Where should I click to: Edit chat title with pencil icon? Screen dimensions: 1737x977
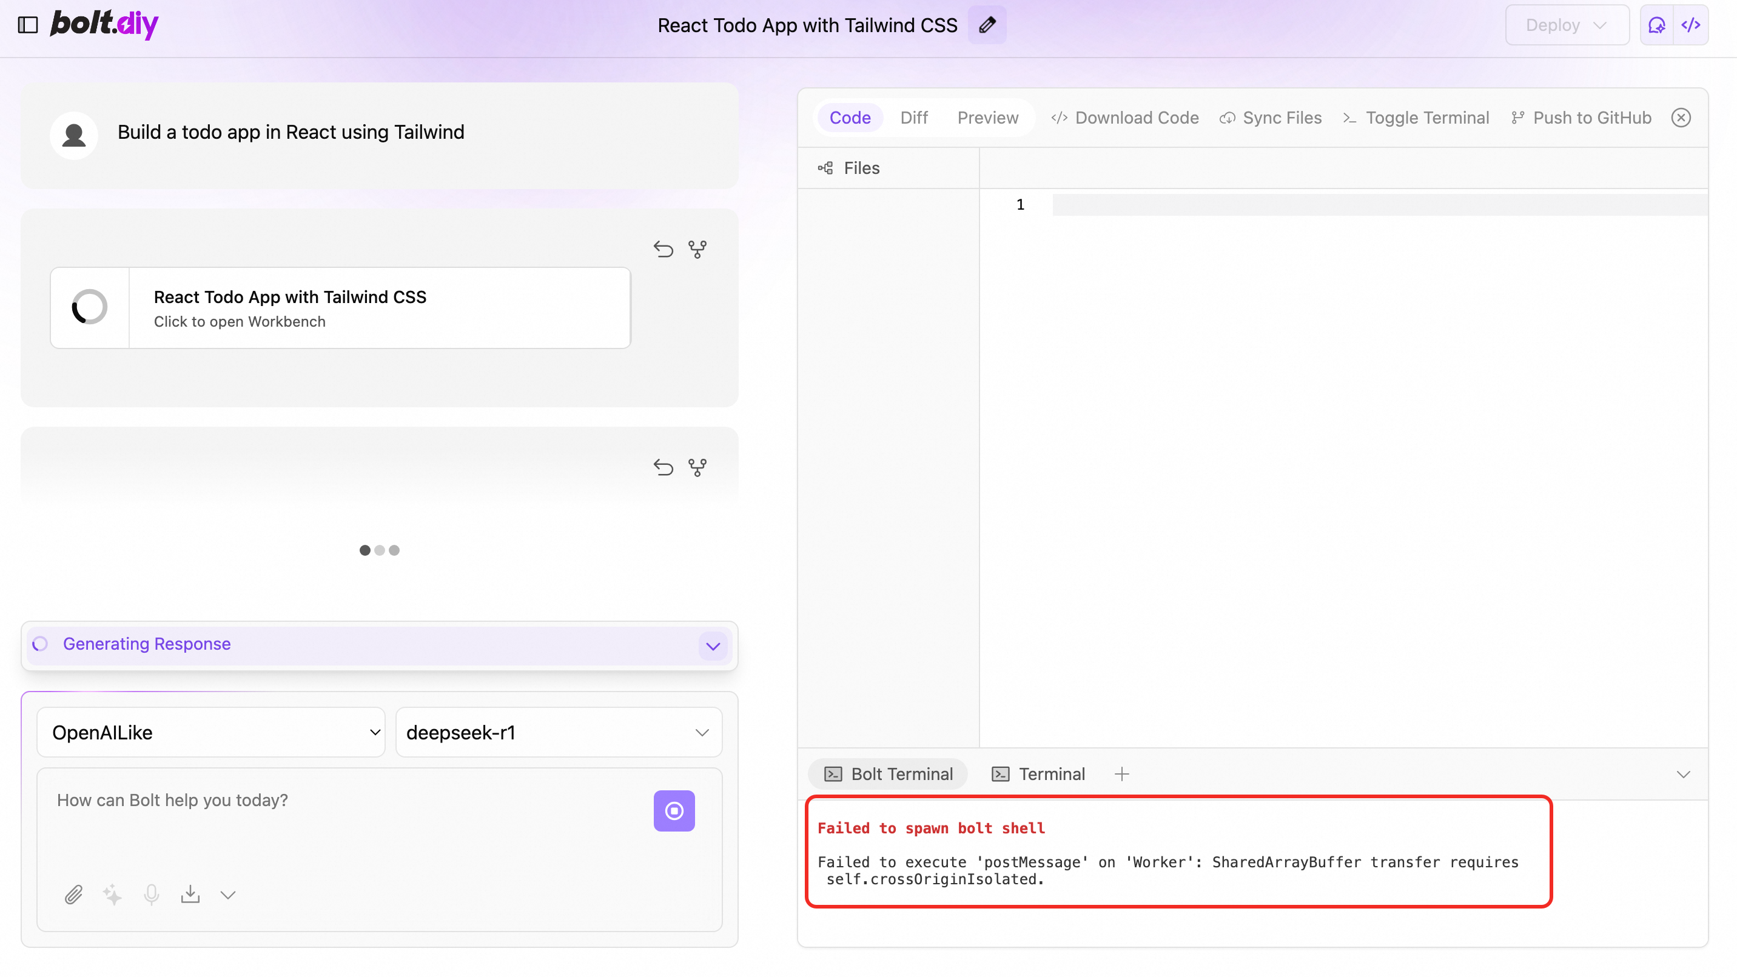pyautogui.click(x=987, y=25)
